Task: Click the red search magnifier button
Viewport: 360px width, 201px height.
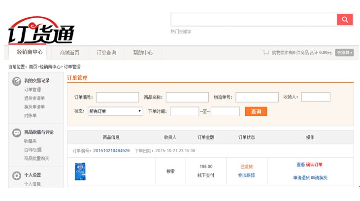Action: click(x=345, y=20)
